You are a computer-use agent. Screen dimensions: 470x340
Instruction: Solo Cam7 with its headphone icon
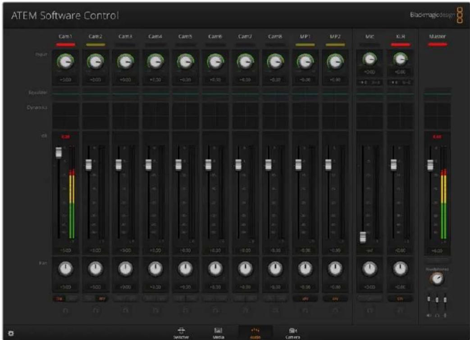pos(245,311)
